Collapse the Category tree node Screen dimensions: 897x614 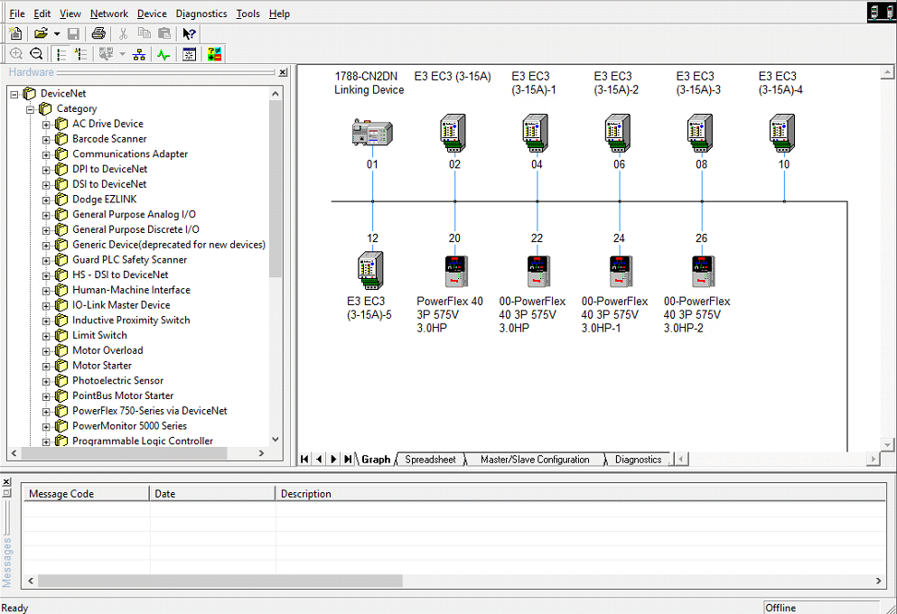31,109
